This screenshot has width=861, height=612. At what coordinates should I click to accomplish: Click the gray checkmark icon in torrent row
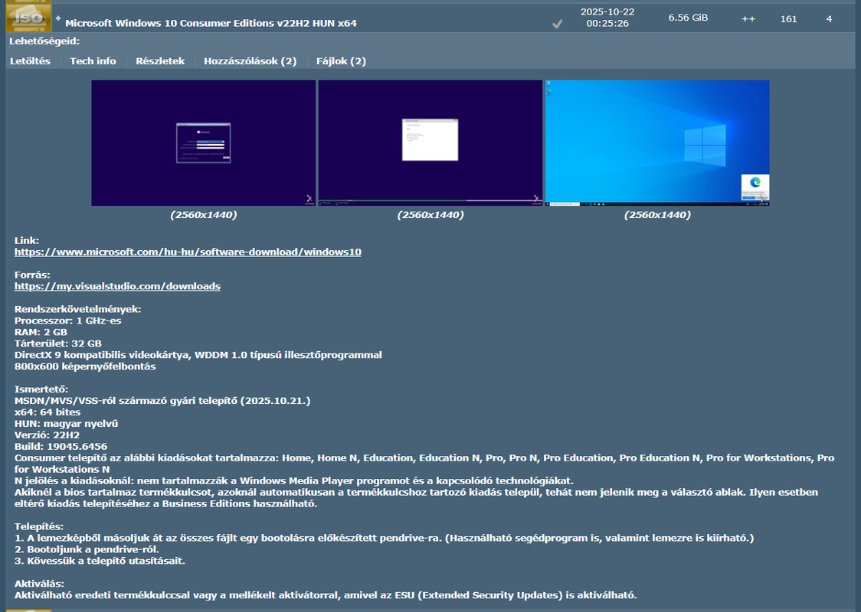(x=558, y=24)
